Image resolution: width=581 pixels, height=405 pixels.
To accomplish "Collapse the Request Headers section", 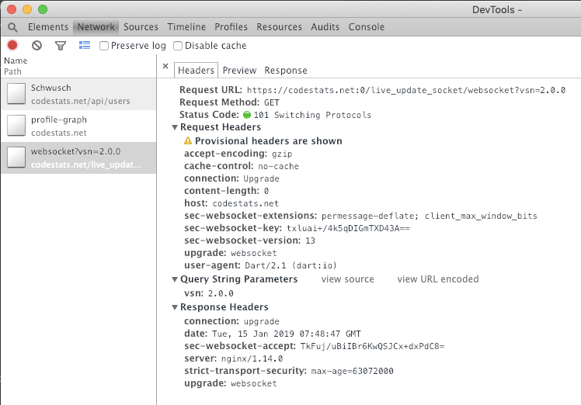I will tap(175, 127).
